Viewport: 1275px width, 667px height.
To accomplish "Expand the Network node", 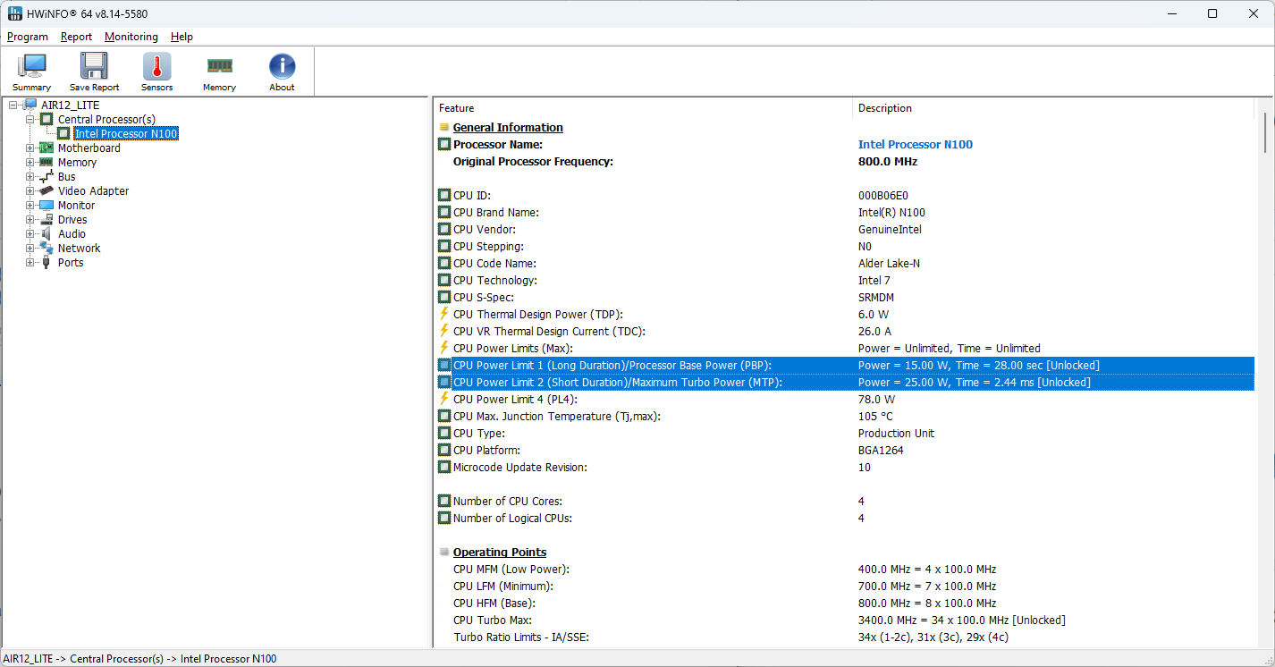I will pos(30,249).
